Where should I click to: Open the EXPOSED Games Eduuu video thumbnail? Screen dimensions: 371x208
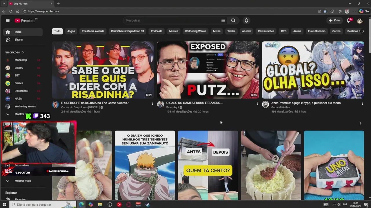pos(208,70)
